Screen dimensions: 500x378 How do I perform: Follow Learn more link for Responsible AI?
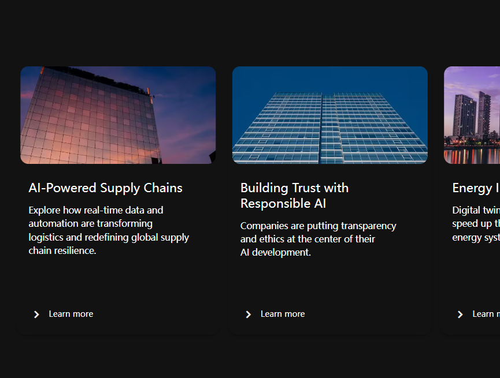point(283,314)
